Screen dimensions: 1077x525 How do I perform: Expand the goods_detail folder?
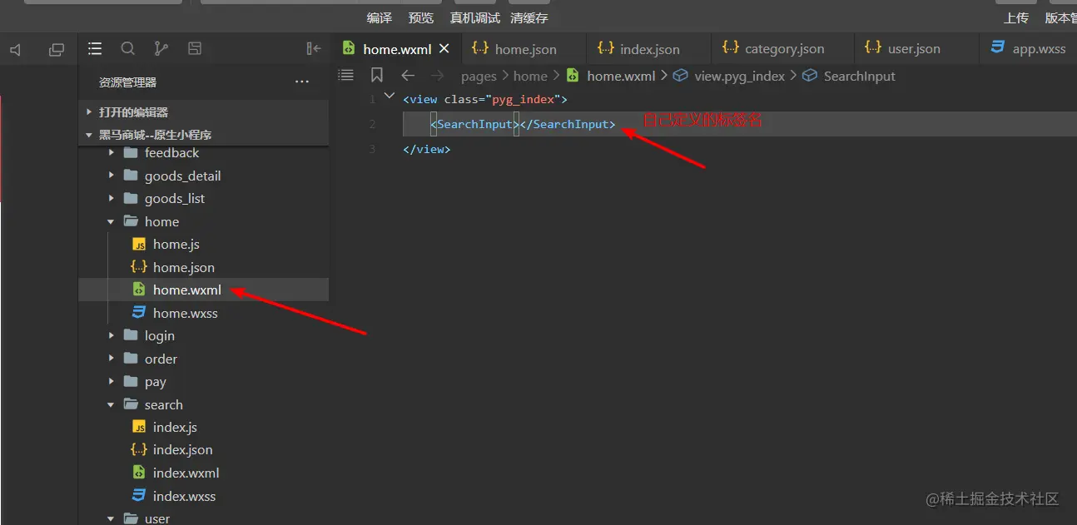click(112, 176)
